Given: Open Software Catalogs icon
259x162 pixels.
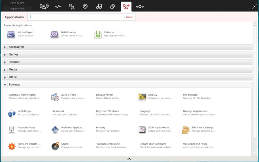Looking at the screenshot, I should (x=185, y=129).
